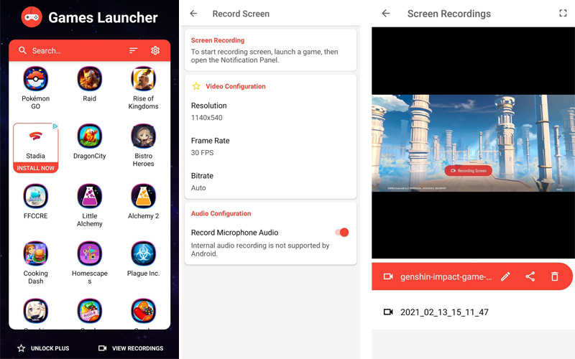The height and width of the screenshot is (359, 575).
Task: Rename recording with the pencil icon
Action: 505,276
